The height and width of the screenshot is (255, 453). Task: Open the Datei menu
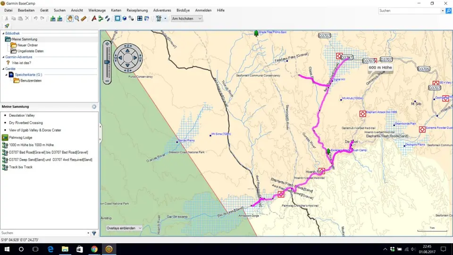click(8, 10)
